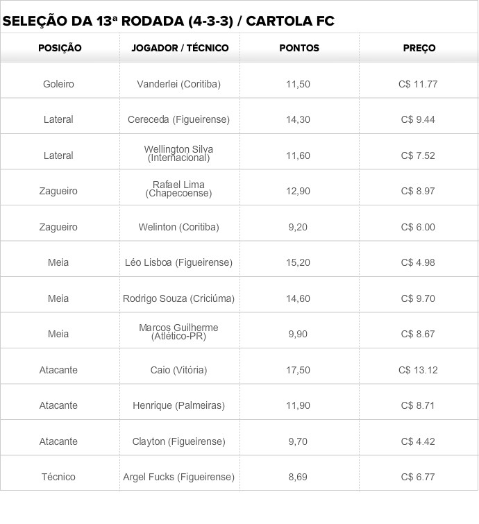
Task: Click Caio (Vitória) player name
Action: [x=178, y=370]
